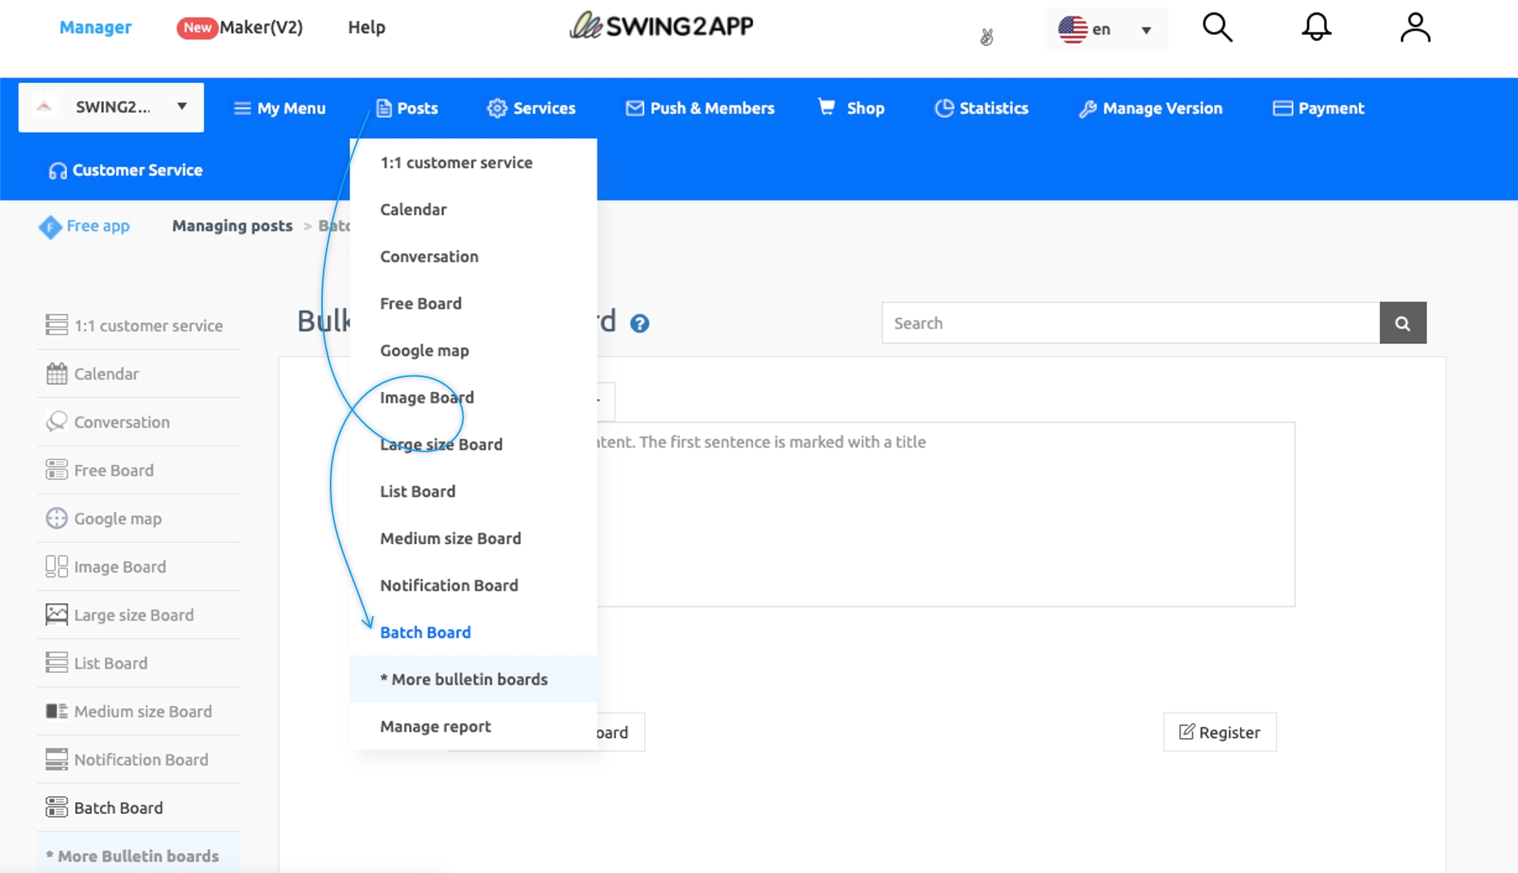Select Notification Board from dropdown menu
This screenshot has height=873, width=1518.
449,586
